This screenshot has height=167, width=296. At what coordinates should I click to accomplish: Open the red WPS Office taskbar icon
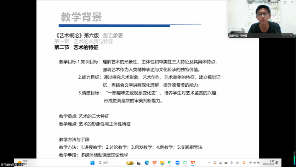pyautogui.click(x=154, y=162)
